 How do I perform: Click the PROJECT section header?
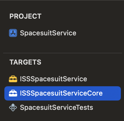coord(26,16)
